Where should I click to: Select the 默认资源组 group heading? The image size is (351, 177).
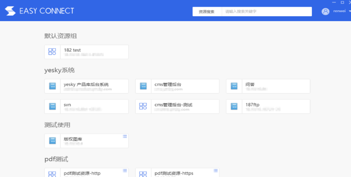(60, 36)
